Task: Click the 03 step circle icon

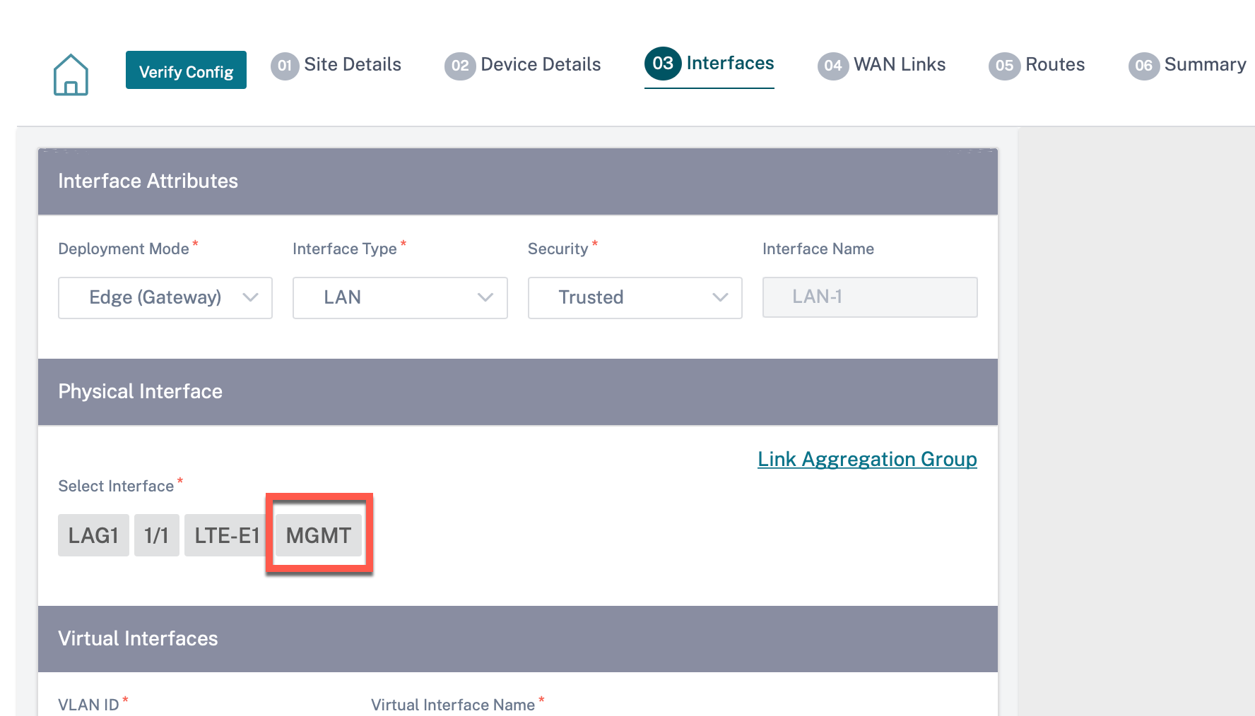Action: click(663, 64)
